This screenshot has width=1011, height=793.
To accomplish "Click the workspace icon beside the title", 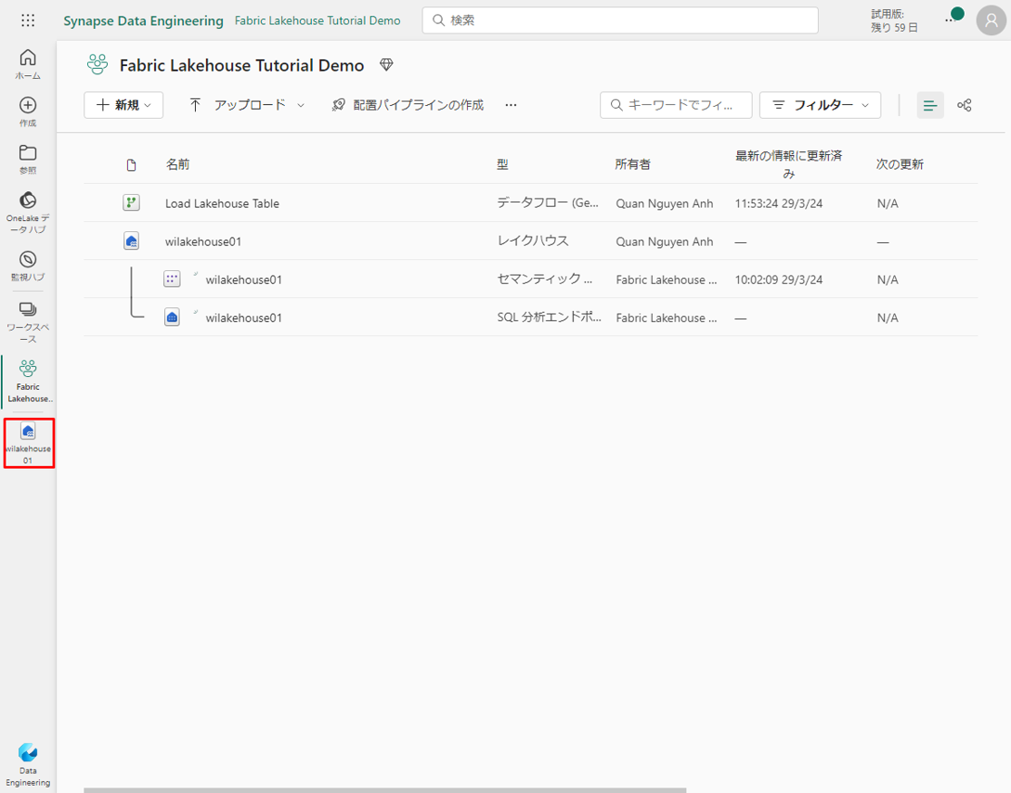I will [97, 65].
